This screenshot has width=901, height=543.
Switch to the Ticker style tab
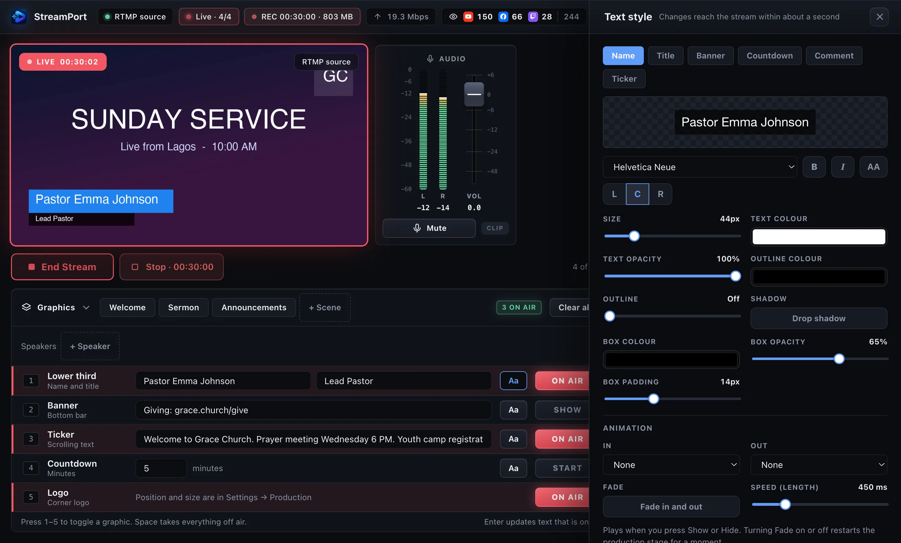tap(624, 79)
